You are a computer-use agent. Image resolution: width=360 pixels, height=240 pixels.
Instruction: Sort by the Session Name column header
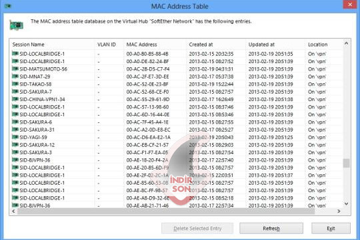click(x=52, y=45)
